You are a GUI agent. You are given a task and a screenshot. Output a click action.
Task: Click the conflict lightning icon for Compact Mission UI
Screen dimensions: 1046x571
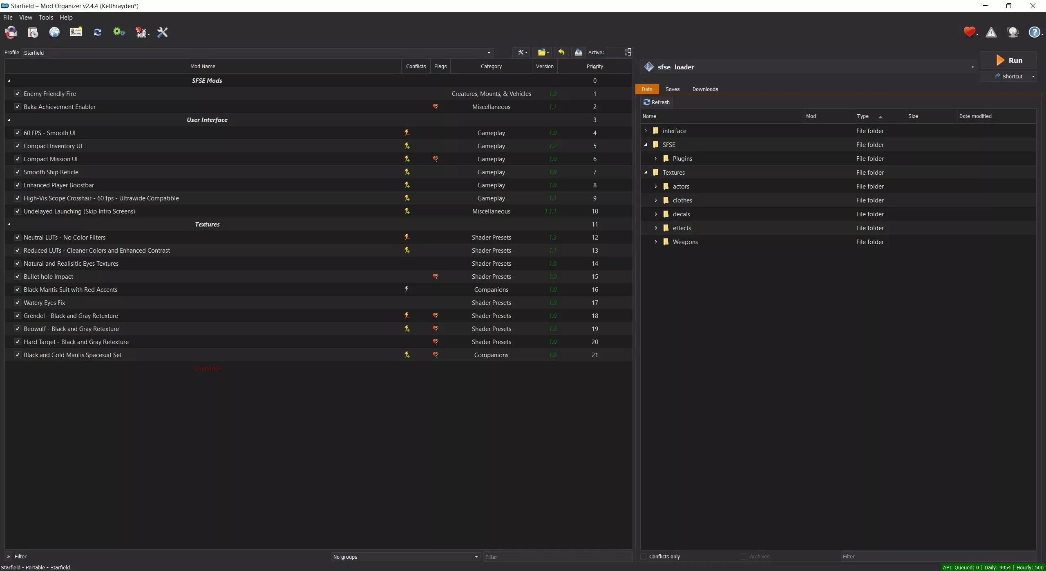point(407,159)
